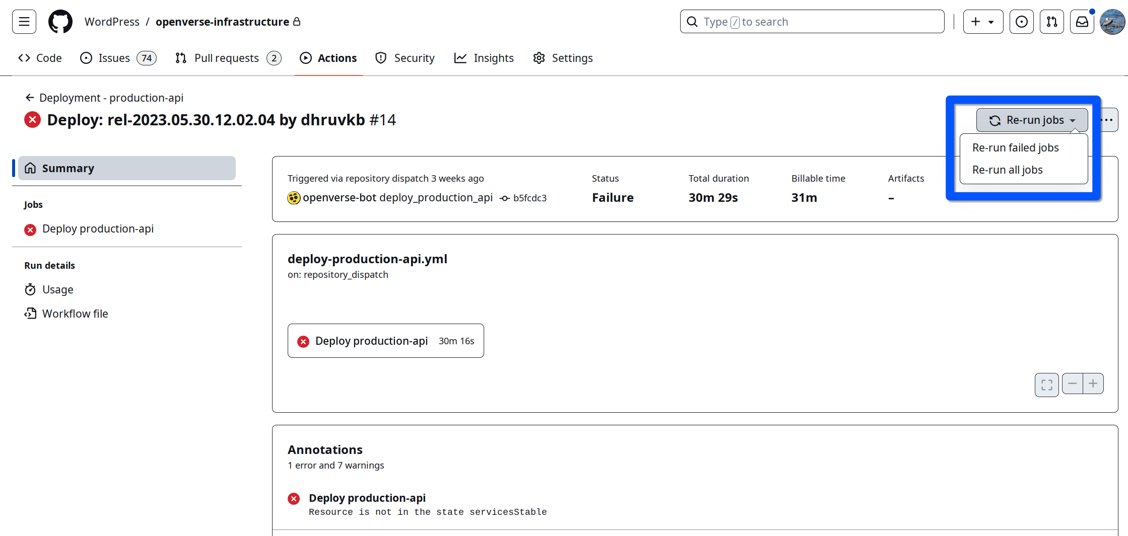Screen dimensions: 1128x536
Task: Toggle fullscreen for workflow graph
Action: (x=1047, y=385)
